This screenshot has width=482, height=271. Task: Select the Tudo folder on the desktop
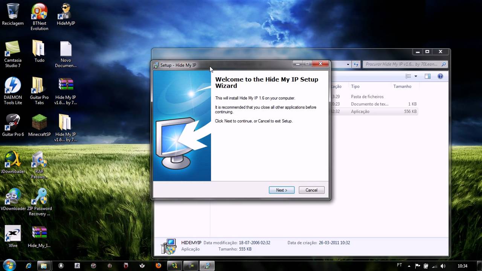pyautogui.click(x=39, y=52)
